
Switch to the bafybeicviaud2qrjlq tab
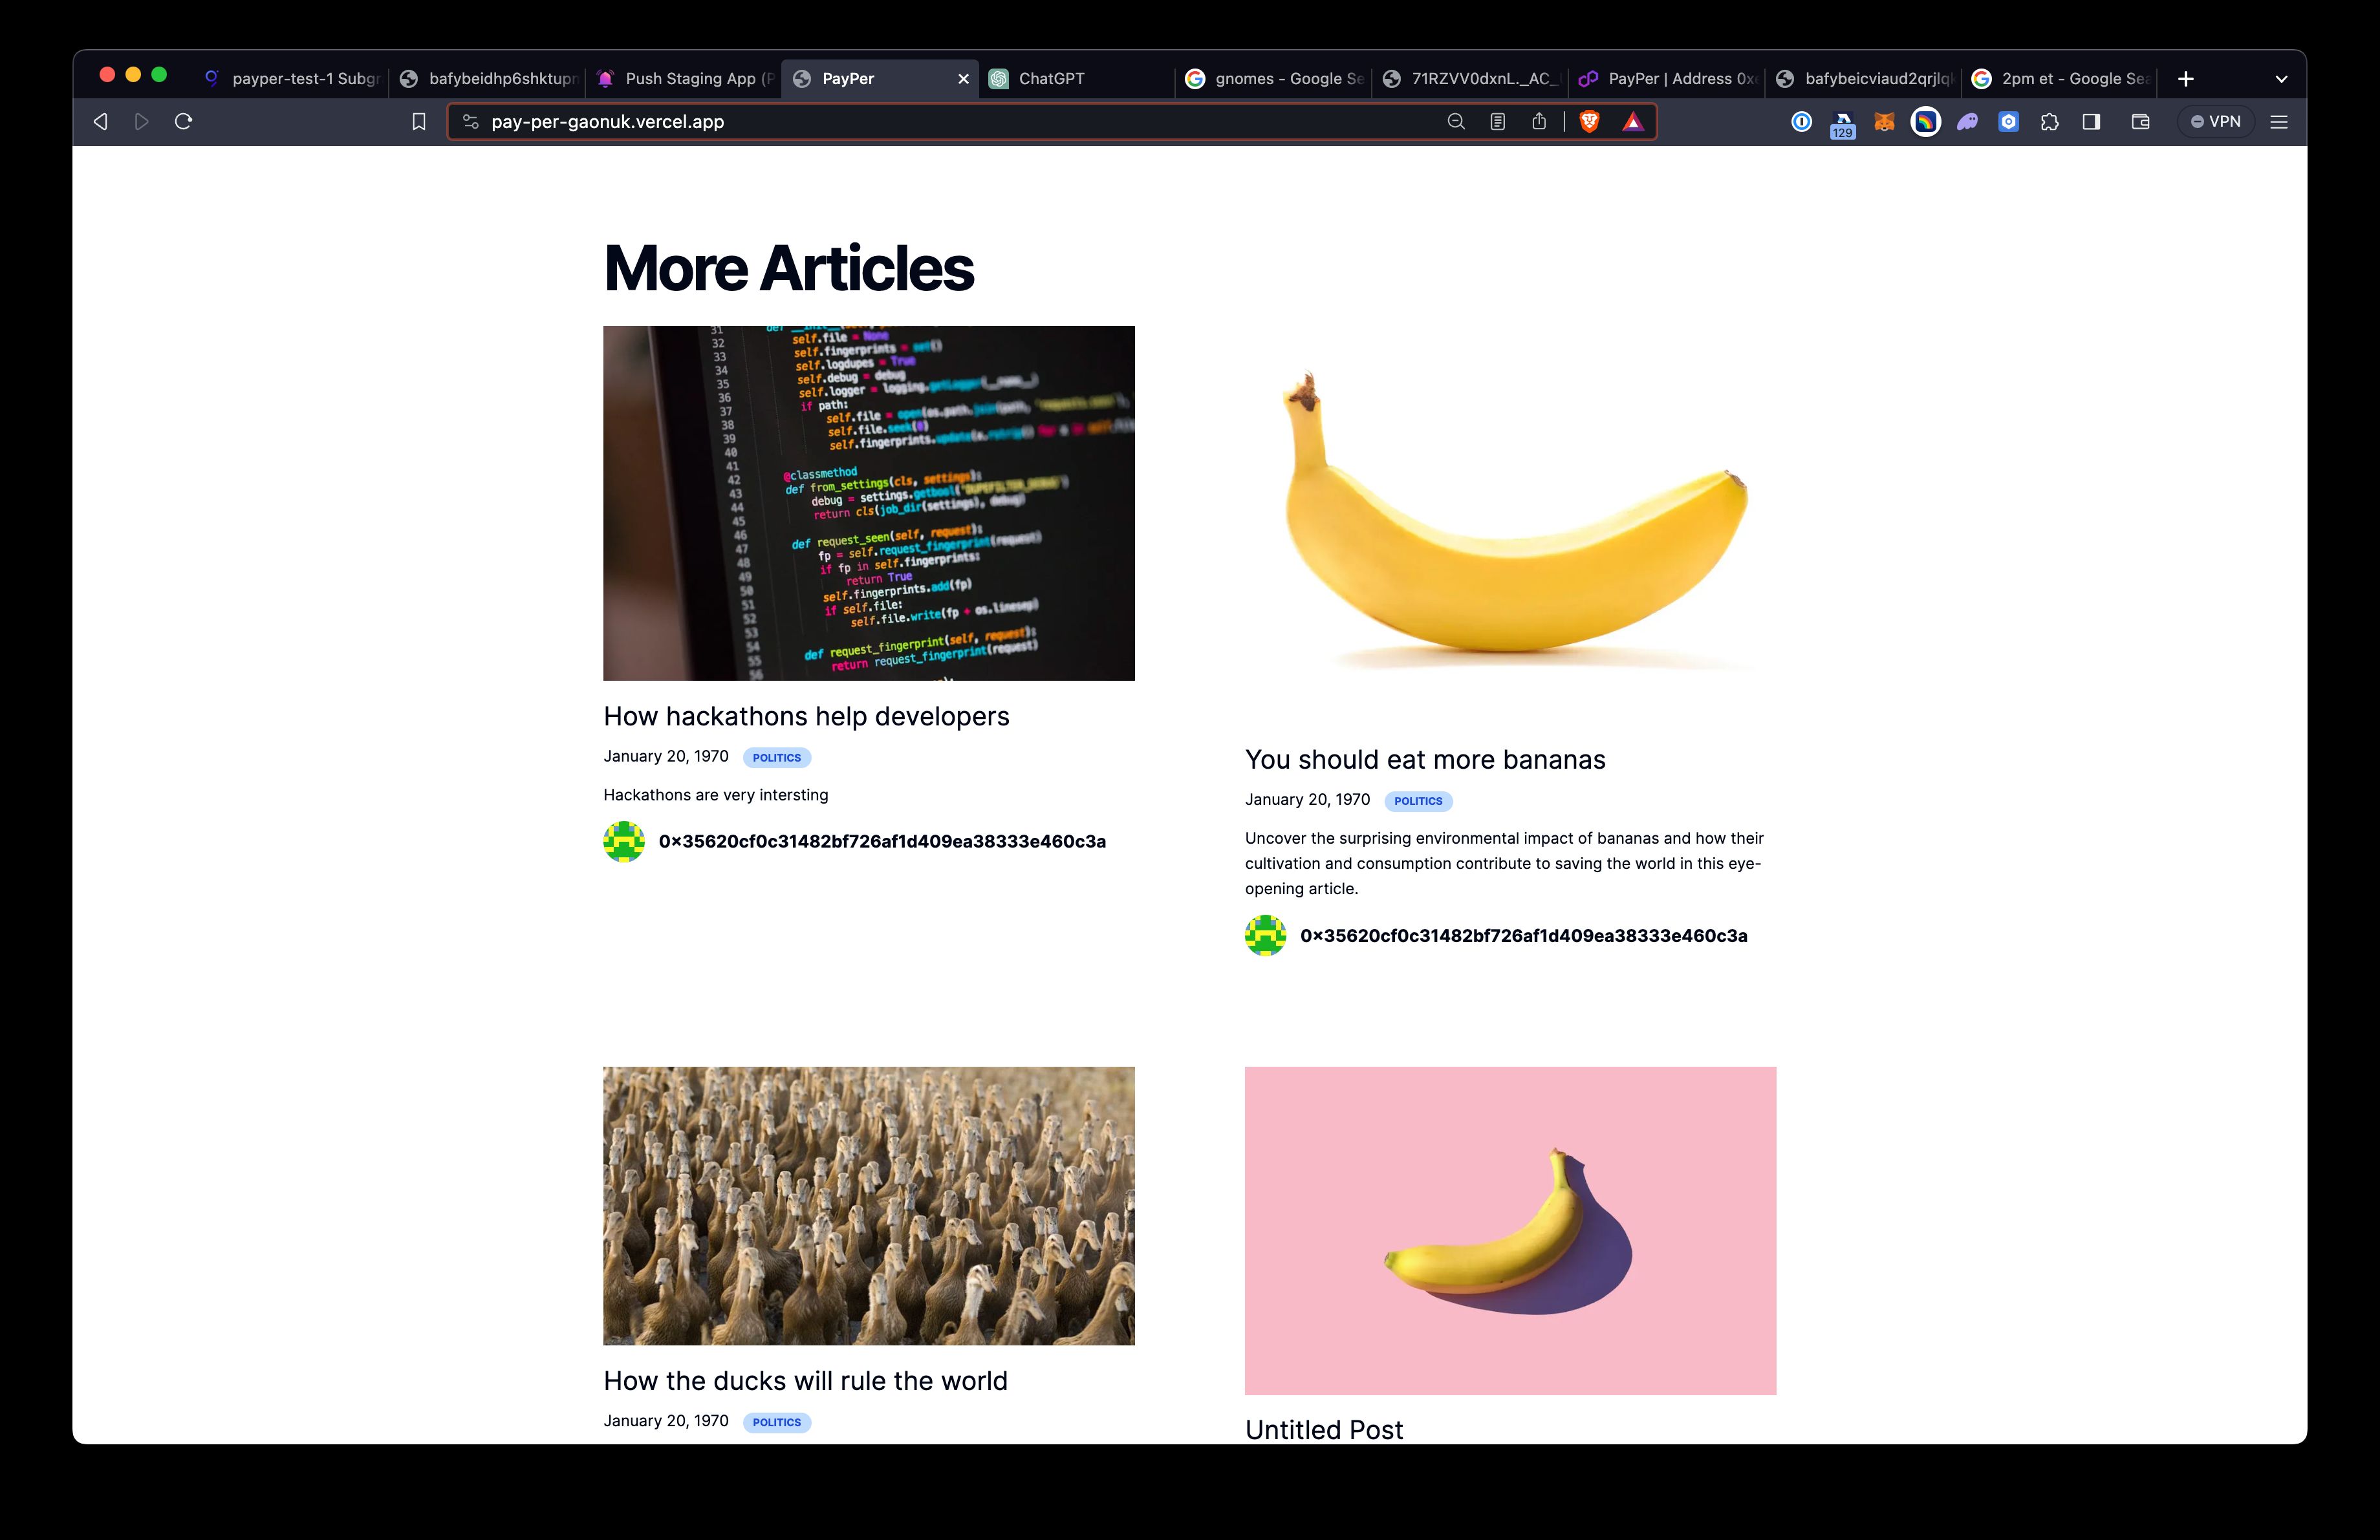1865,79
